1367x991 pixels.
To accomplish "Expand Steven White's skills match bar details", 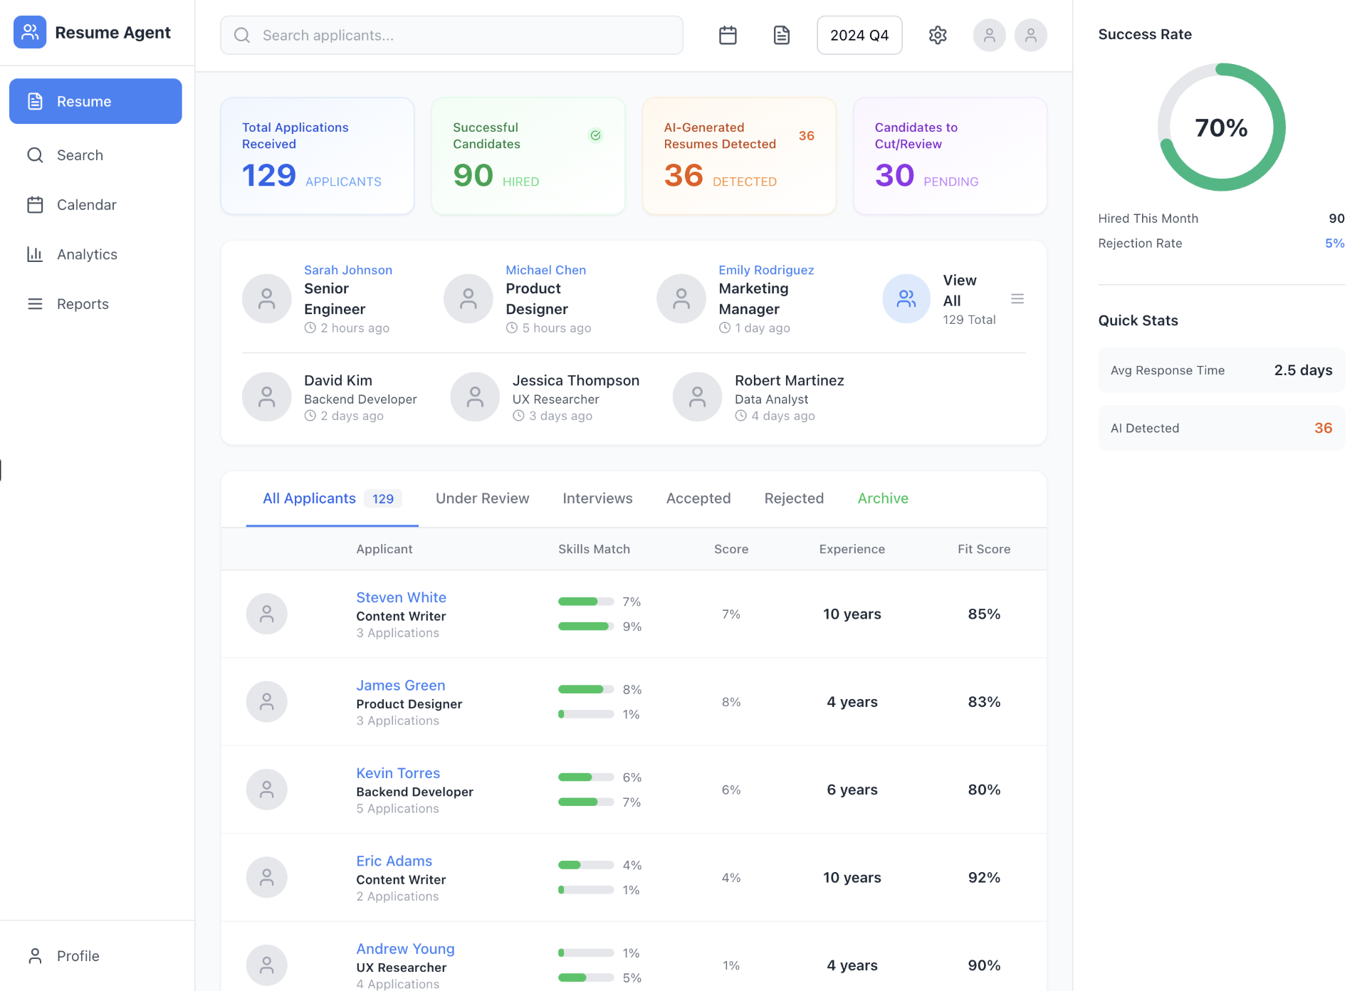I will tap(585, 601).
